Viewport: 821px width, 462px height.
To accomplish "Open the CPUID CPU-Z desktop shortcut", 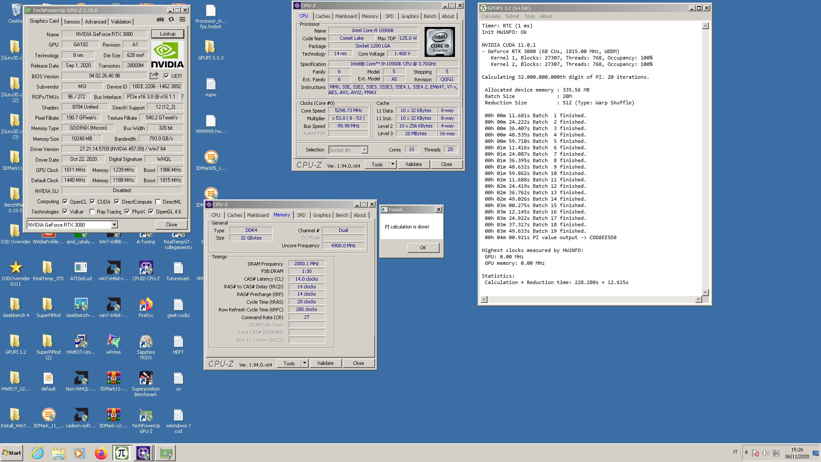I will click(146, 271).
